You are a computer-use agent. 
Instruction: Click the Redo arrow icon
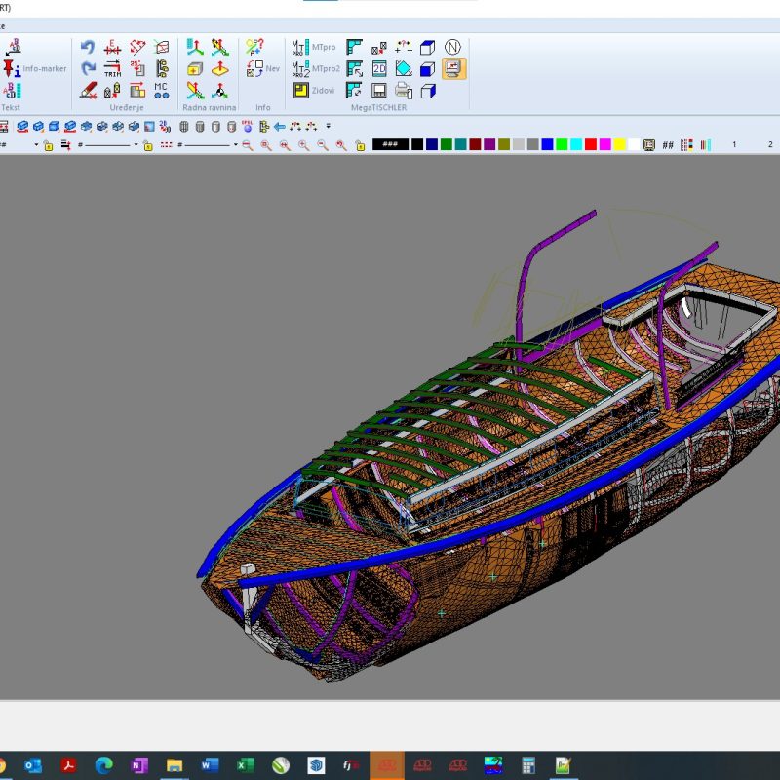click(x=88, y=68)
